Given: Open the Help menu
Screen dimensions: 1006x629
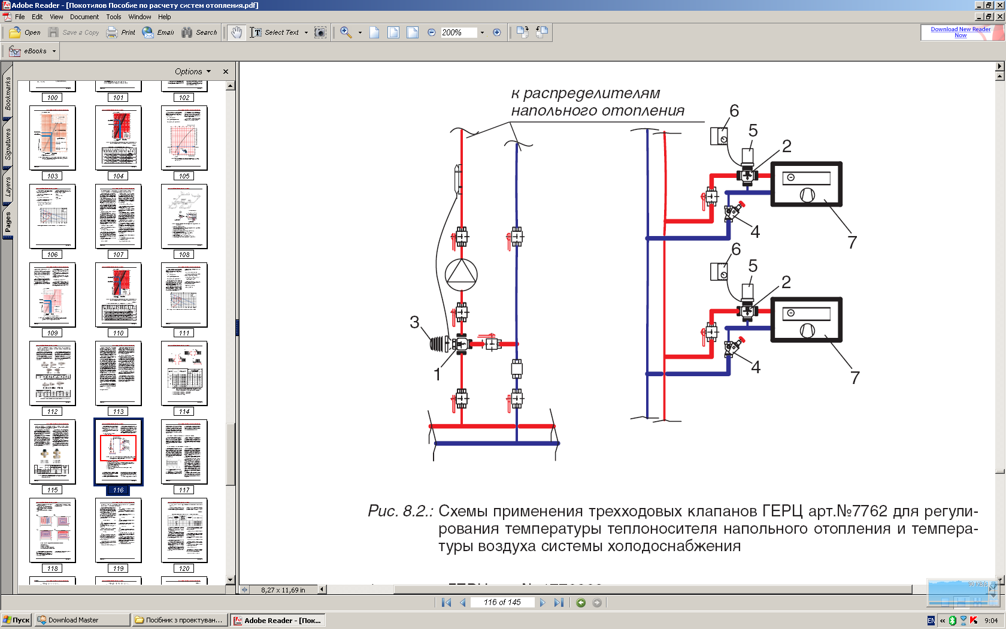Looking at the screenshot, I should click(x=165, y=17).
